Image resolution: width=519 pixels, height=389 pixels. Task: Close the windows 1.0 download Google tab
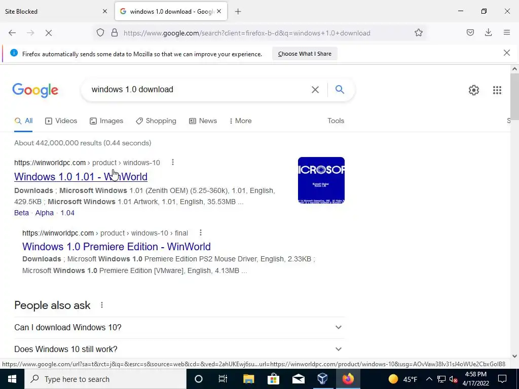(219, 11)
